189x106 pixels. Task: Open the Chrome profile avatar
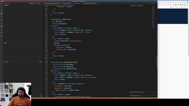point(180,5)
